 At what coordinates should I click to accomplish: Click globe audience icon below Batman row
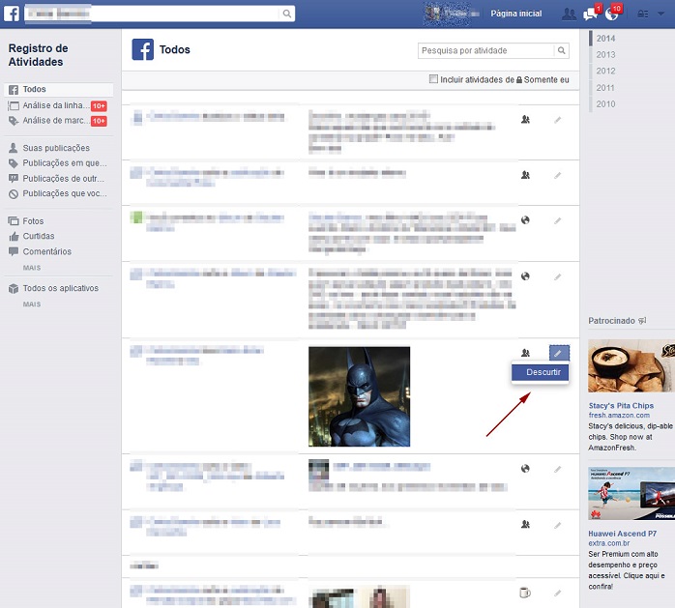525,469
